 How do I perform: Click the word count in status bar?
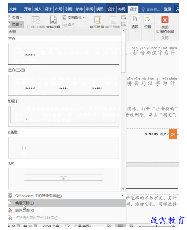pyautogui.click(x=51, y=225)
